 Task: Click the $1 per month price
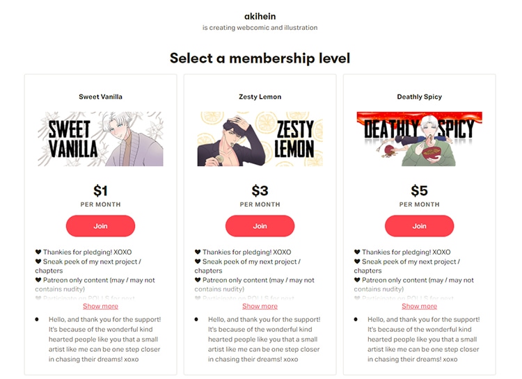(x=100, y=191)
